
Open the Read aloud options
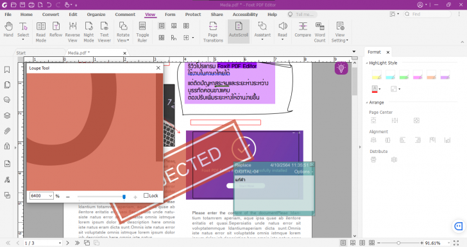tap(282, 31)
